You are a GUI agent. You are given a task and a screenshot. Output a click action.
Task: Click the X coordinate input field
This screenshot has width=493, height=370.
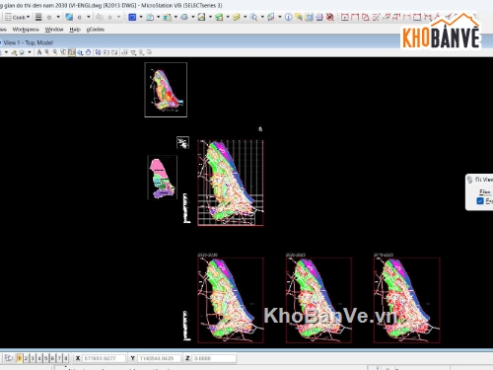tap(104, 358)
